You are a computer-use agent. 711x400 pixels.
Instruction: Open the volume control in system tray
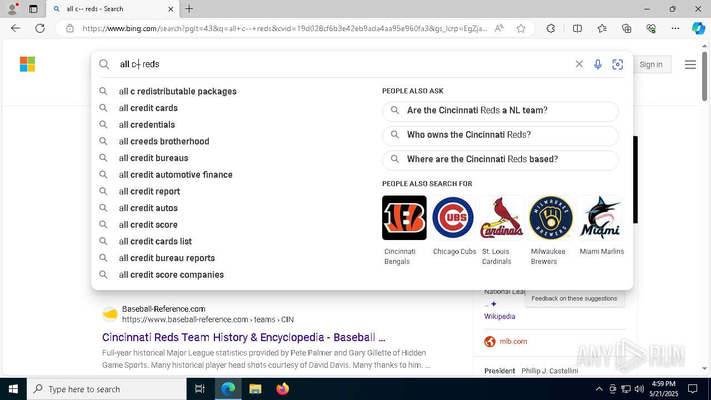639,389
